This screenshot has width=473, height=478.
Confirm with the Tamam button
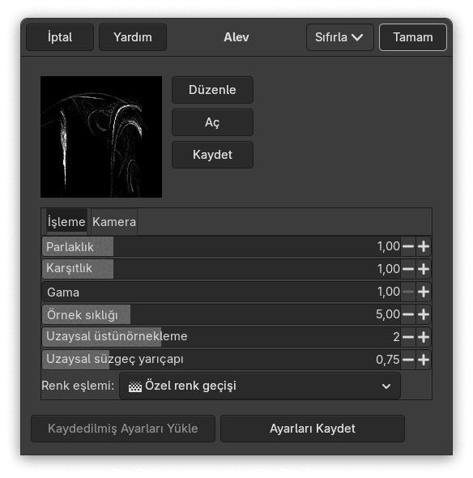coord(413,37)
